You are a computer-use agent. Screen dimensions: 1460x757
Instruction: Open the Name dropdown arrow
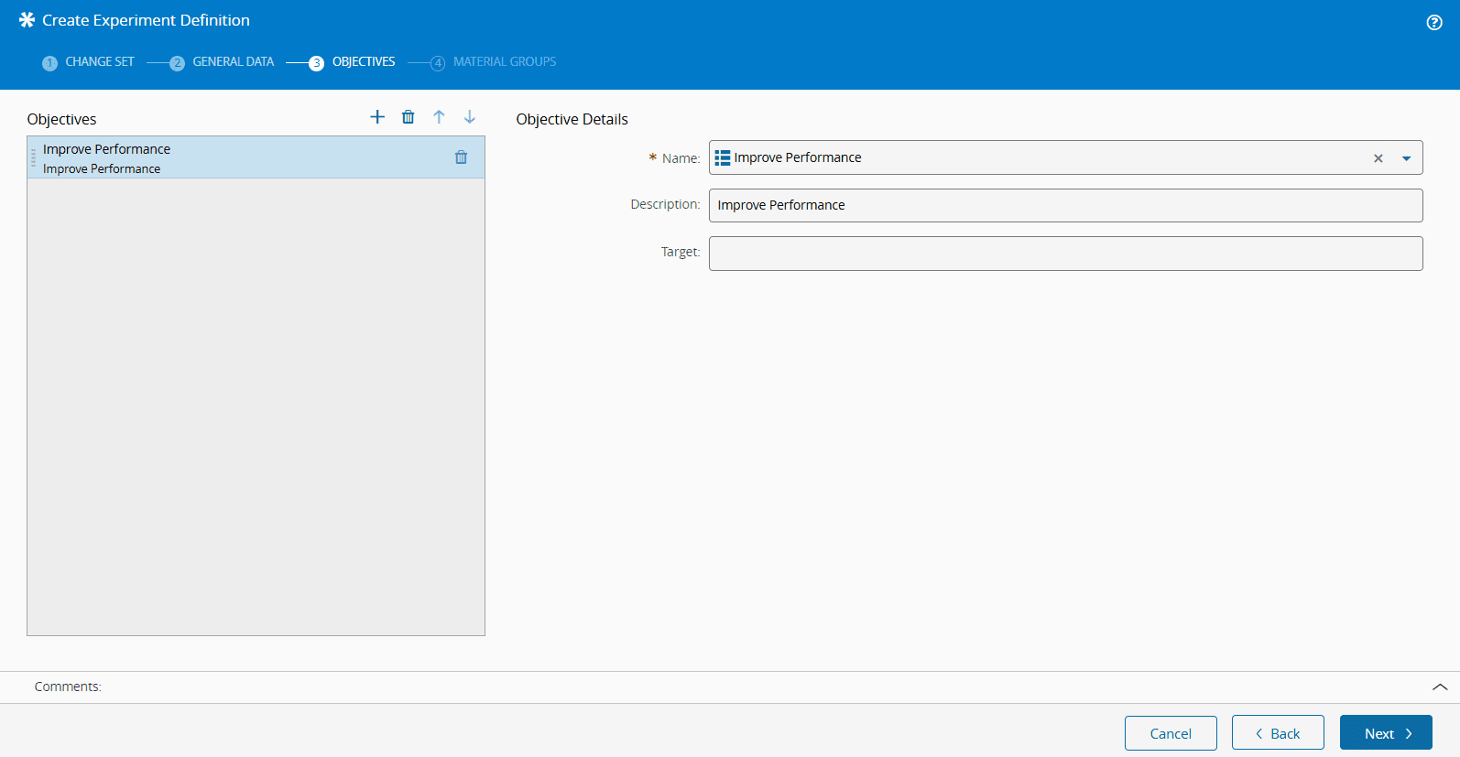click(1406, 158)
